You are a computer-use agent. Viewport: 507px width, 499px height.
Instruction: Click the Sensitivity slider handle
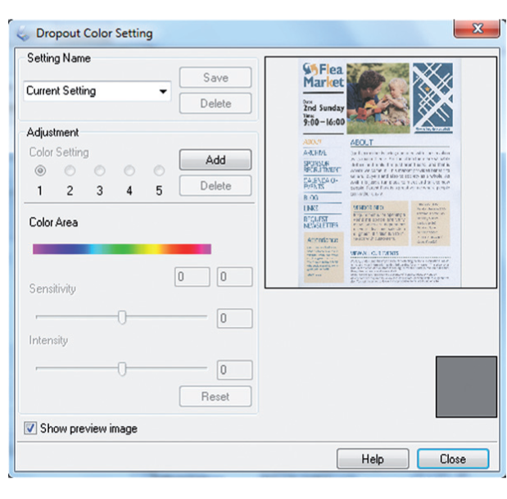coord(122,317)
